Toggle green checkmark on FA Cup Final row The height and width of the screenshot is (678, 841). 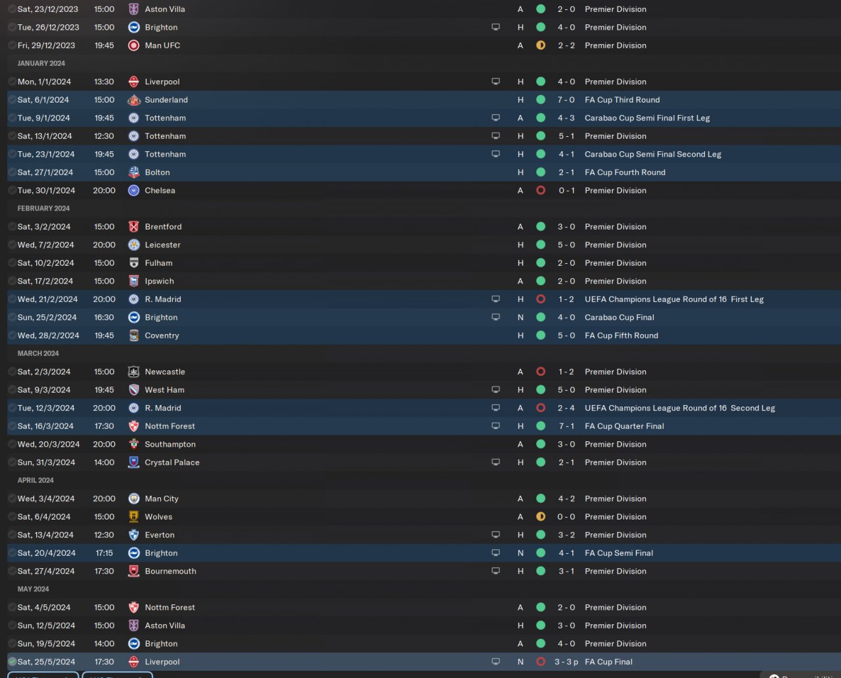click(12, 662)
